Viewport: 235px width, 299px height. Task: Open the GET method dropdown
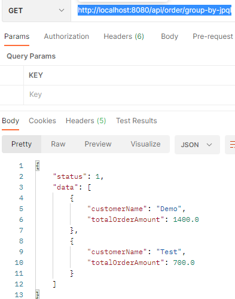pos(36,11)
